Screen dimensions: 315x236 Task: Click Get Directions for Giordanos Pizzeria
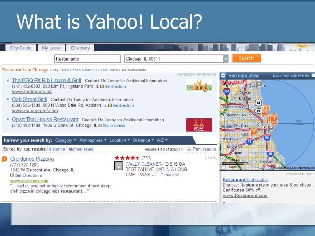[x=28, y=175]
